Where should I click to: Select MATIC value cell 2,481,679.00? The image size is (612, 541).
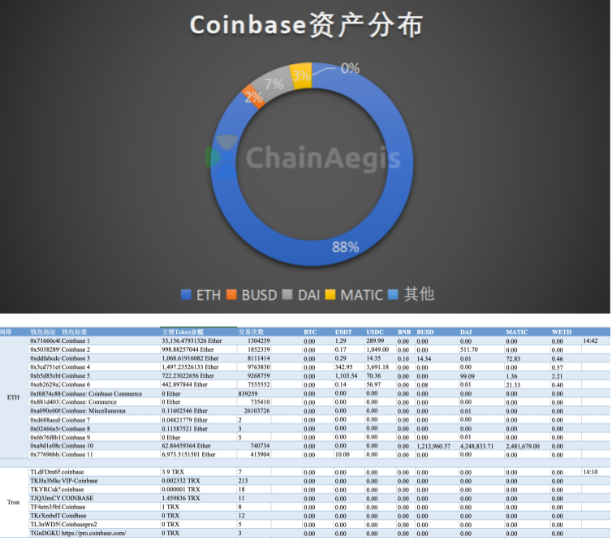tap(527, 446)
